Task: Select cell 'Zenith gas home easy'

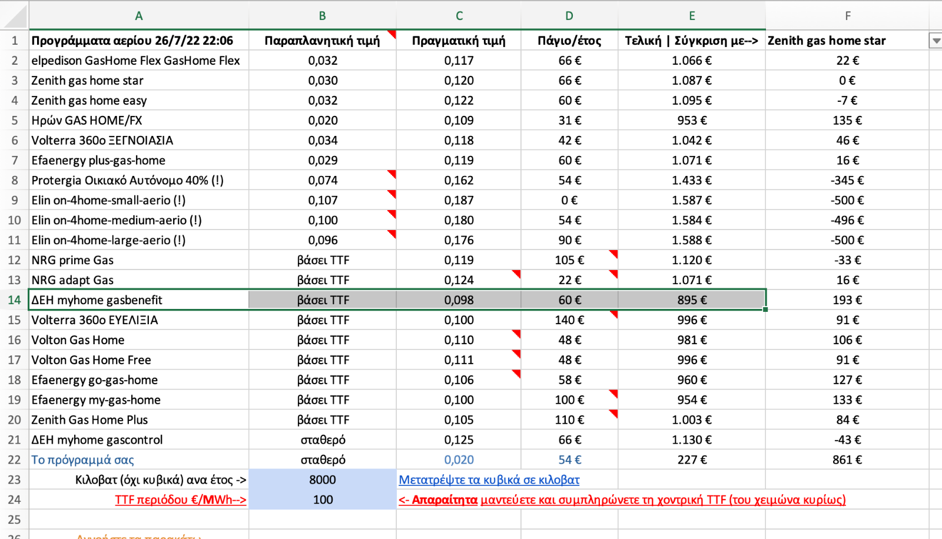Action: [x=139, y=101]
